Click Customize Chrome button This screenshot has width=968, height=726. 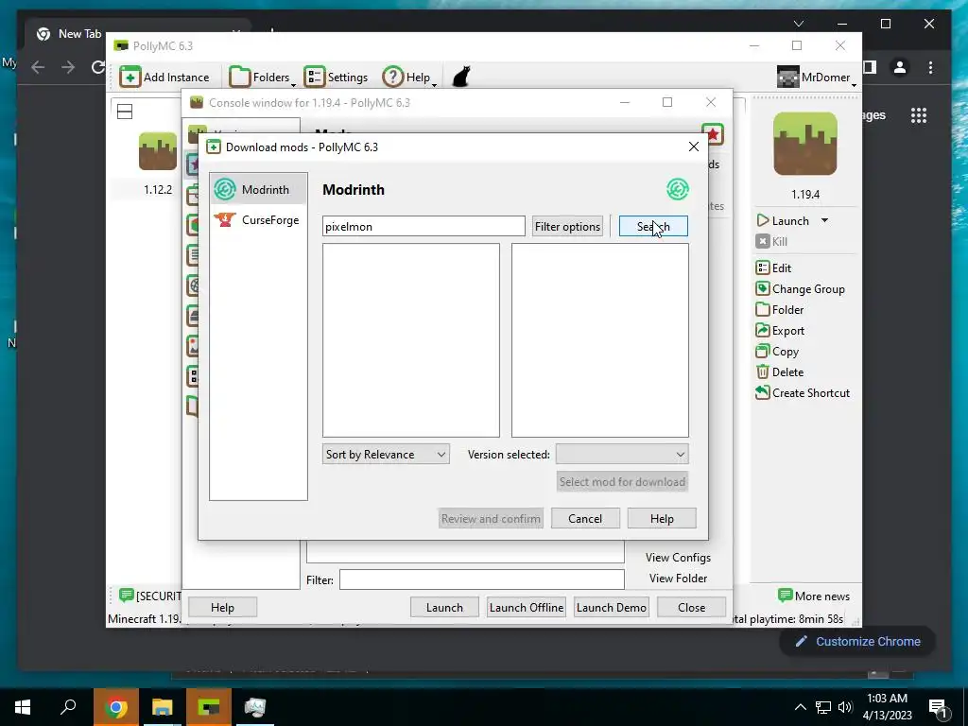pos(857,642)
